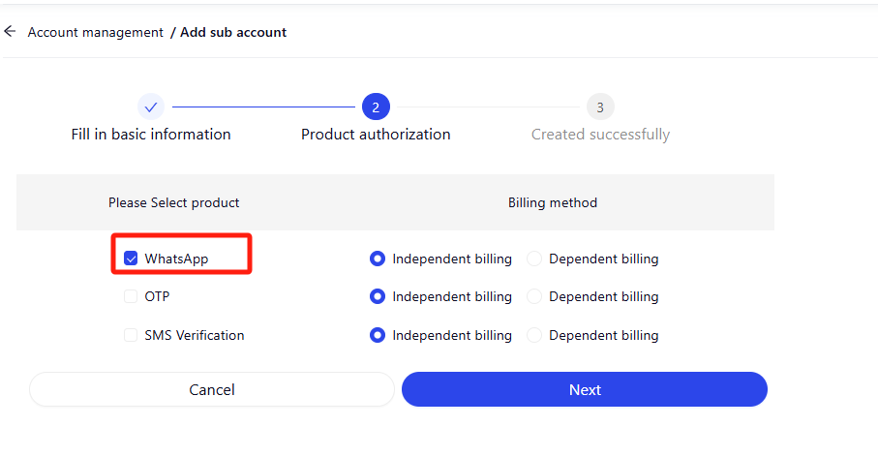
Task: Uncheck the WhatsApp product checkbox
Action: click(x=131, y=259)
